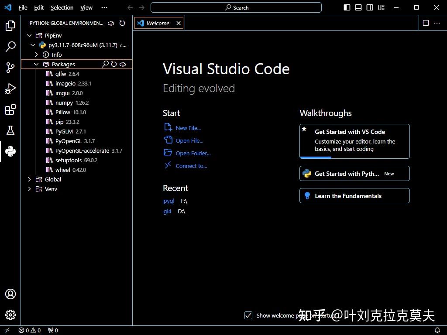Screen dimensions: 447x335
Task: Refresh the Python global environments list
Action: pyautogui.click(x=123, y=23)
